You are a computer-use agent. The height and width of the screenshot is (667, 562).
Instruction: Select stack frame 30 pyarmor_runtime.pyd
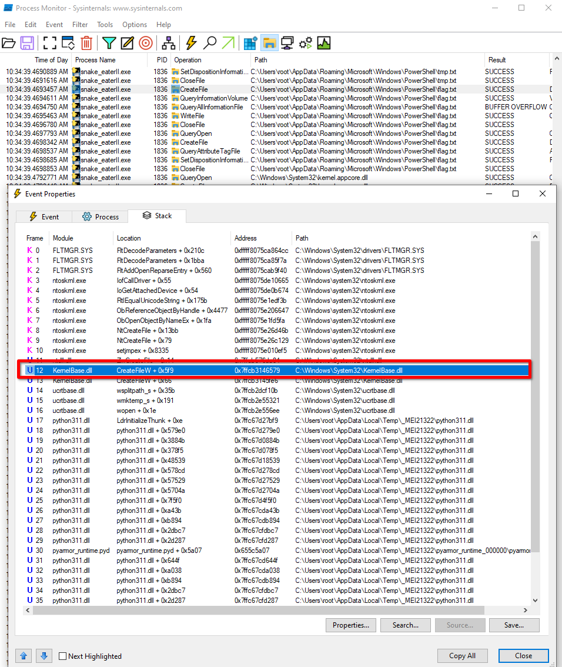pyautogui.click(x=276, y=551)
